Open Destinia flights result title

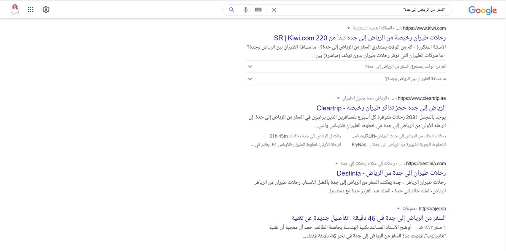coord(391,173)
